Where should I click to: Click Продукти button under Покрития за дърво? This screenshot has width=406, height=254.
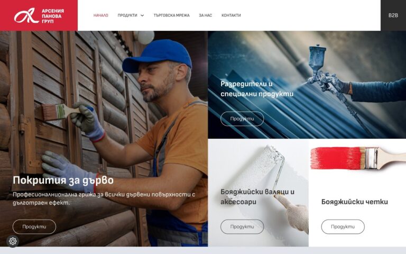tap(34, 227)
